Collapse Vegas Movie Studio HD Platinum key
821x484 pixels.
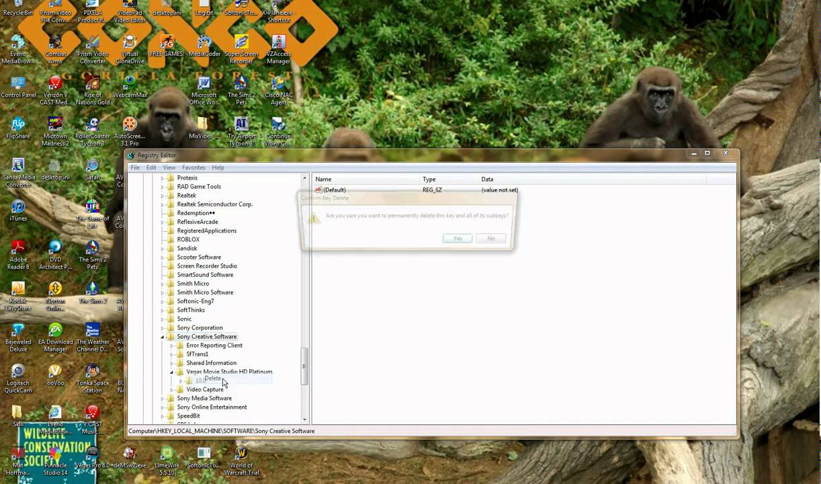click(x=171, y=372)
